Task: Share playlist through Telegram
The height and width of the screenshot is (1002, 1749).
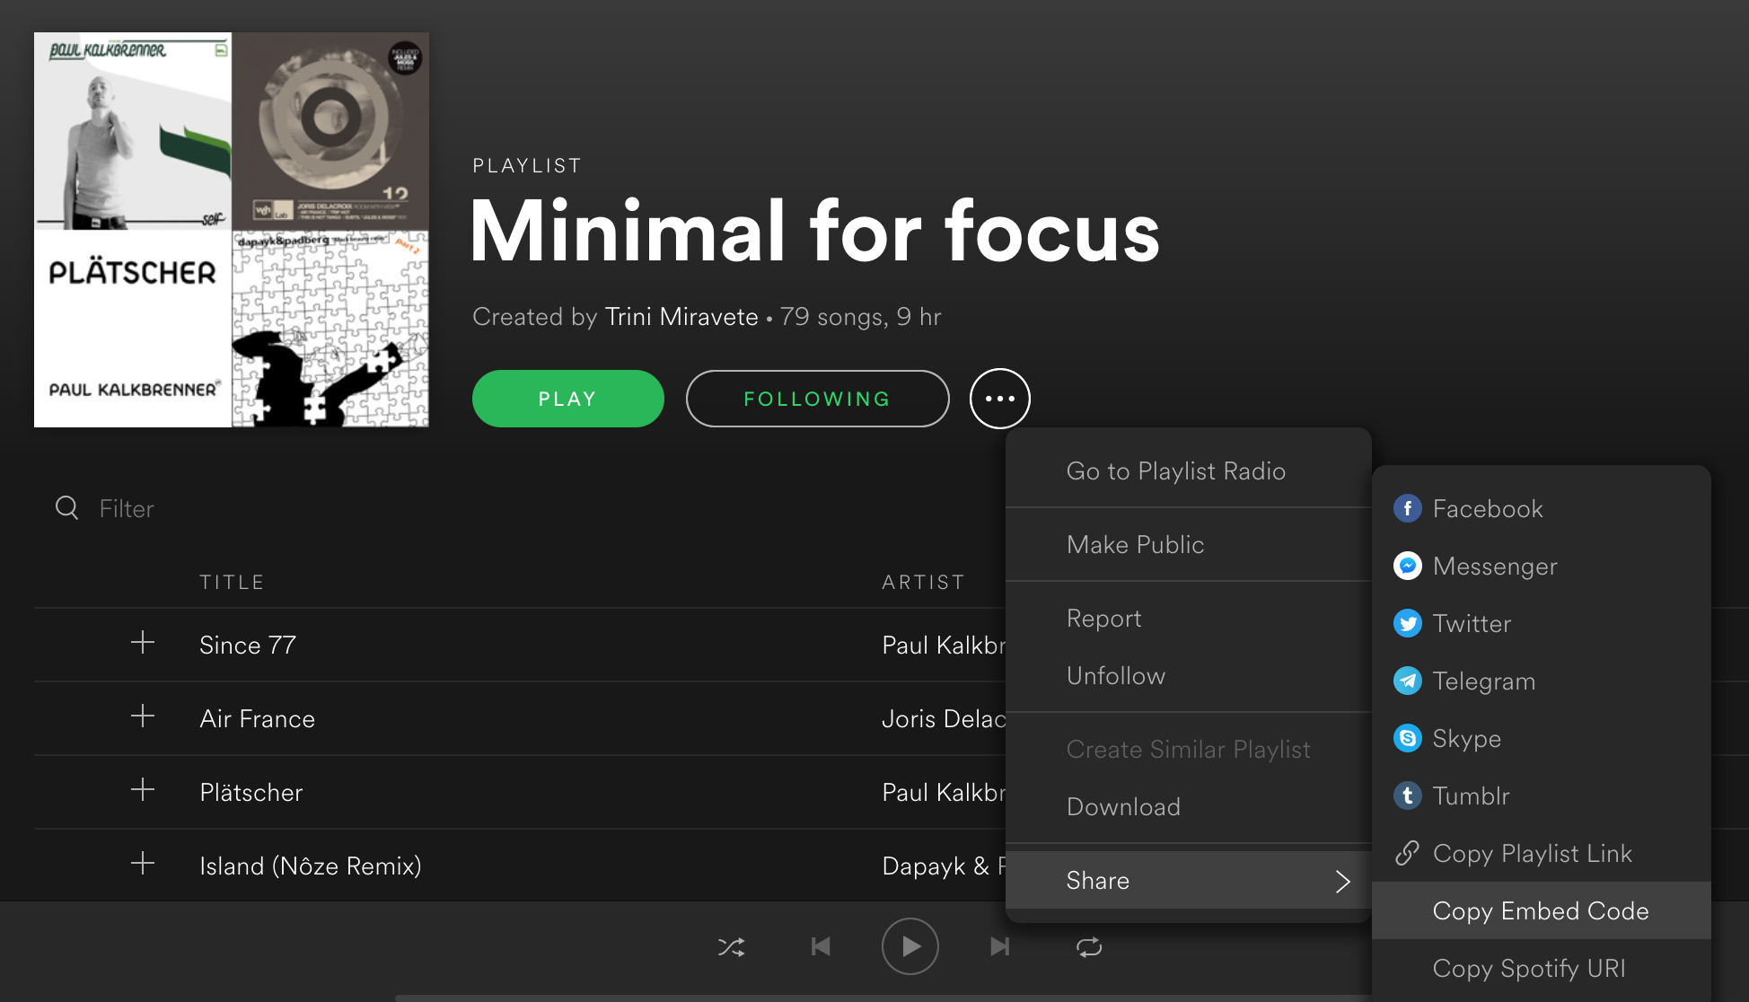Action: [x=1483, y=681]
